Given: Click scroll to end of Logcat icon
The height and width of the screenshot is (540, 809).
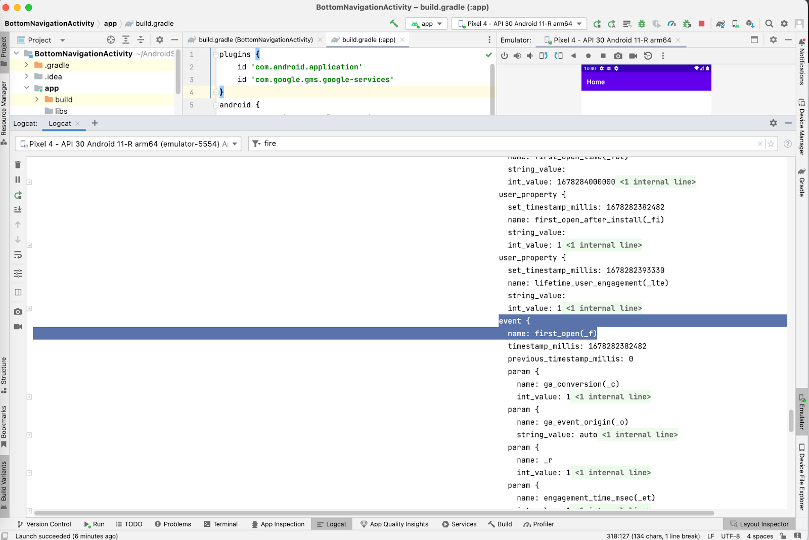Looking at the screenshot, I should [18, 209].
